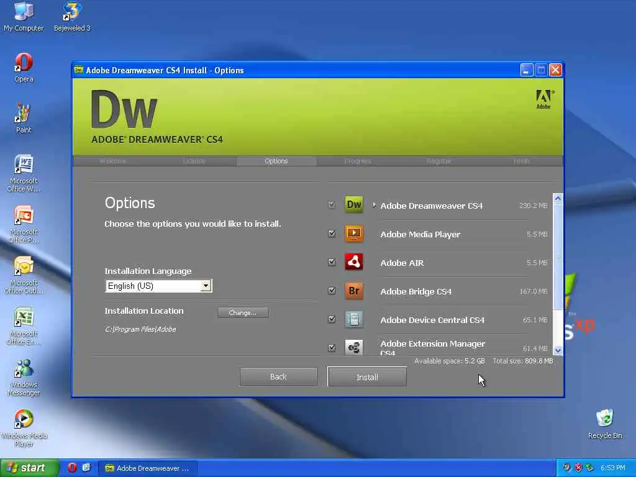The height and width of the screenshot is (477, 636).
Task: Click Opera icon in taskbar quick launch
Action: [72, 468]
